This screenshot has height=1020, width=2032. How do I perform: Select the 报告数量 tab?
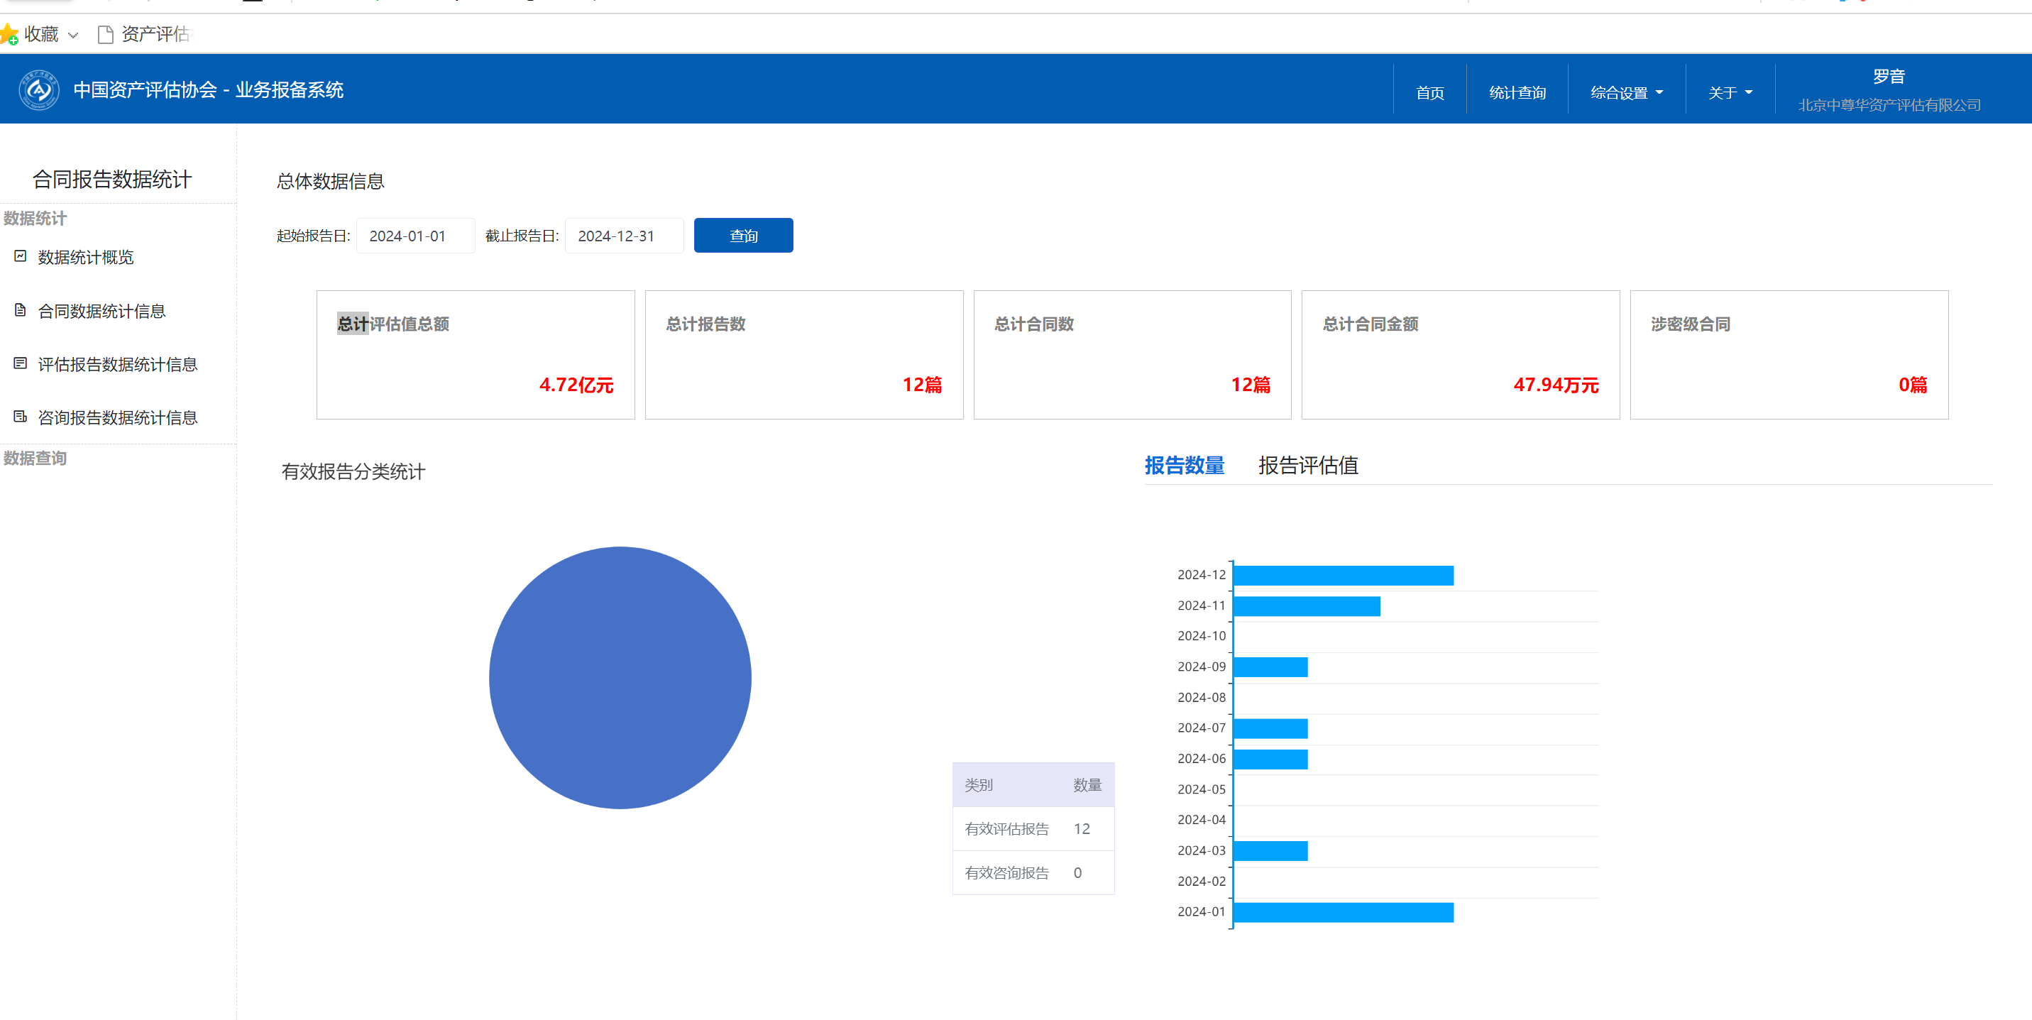coord(1184,466)
